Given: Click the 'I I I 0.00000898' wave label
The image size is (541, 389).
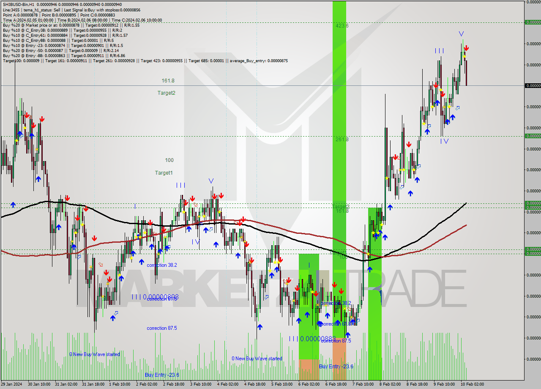Looking at the screenshot, I should coord(155,297).
